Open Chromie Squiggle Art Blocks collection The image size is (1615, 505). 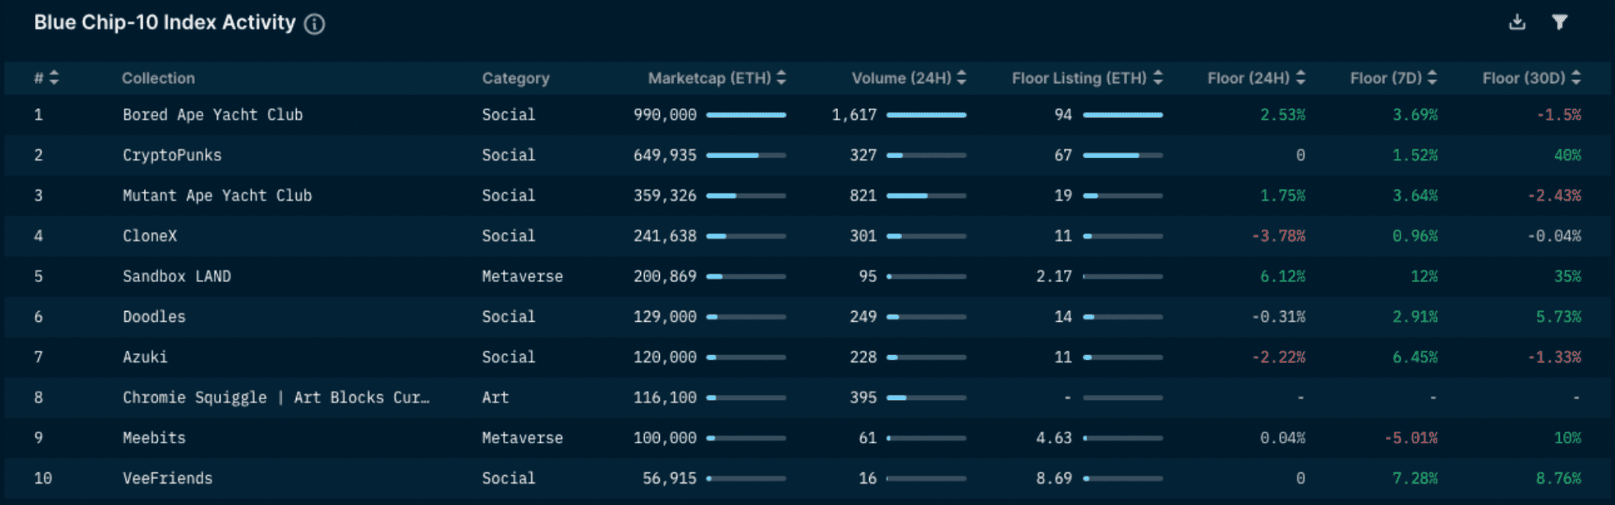(276, 398)
